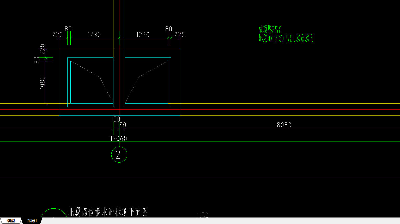Select the axis bubble numbered 2
The width and height of the screenshot is (400, 224).
[119, 155]
